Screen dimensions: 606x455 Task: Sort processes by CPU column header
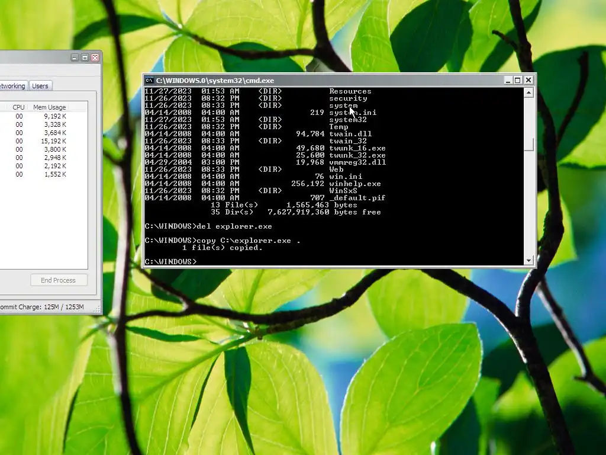pos(18,107)
